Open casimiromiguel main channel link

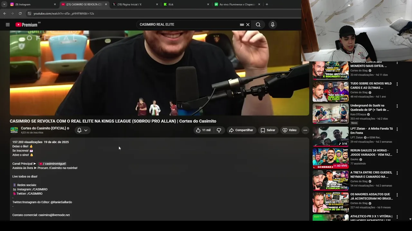51,164
